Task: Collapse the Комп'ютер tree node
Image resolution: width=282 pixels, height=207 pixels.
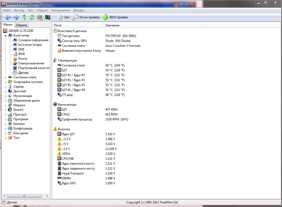Action: (5, 36)
